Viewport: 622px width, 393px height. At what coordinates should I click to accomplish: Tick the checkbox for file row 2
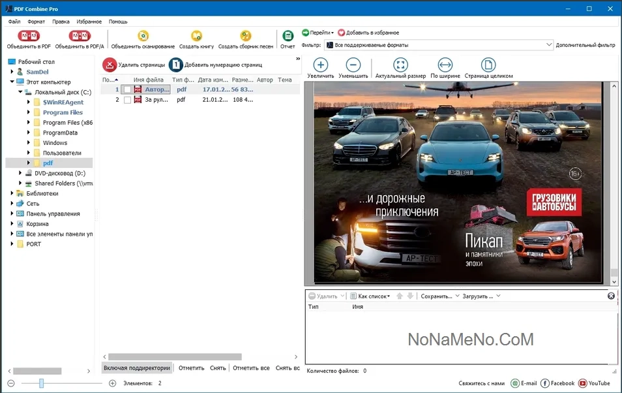click(128, 100)
